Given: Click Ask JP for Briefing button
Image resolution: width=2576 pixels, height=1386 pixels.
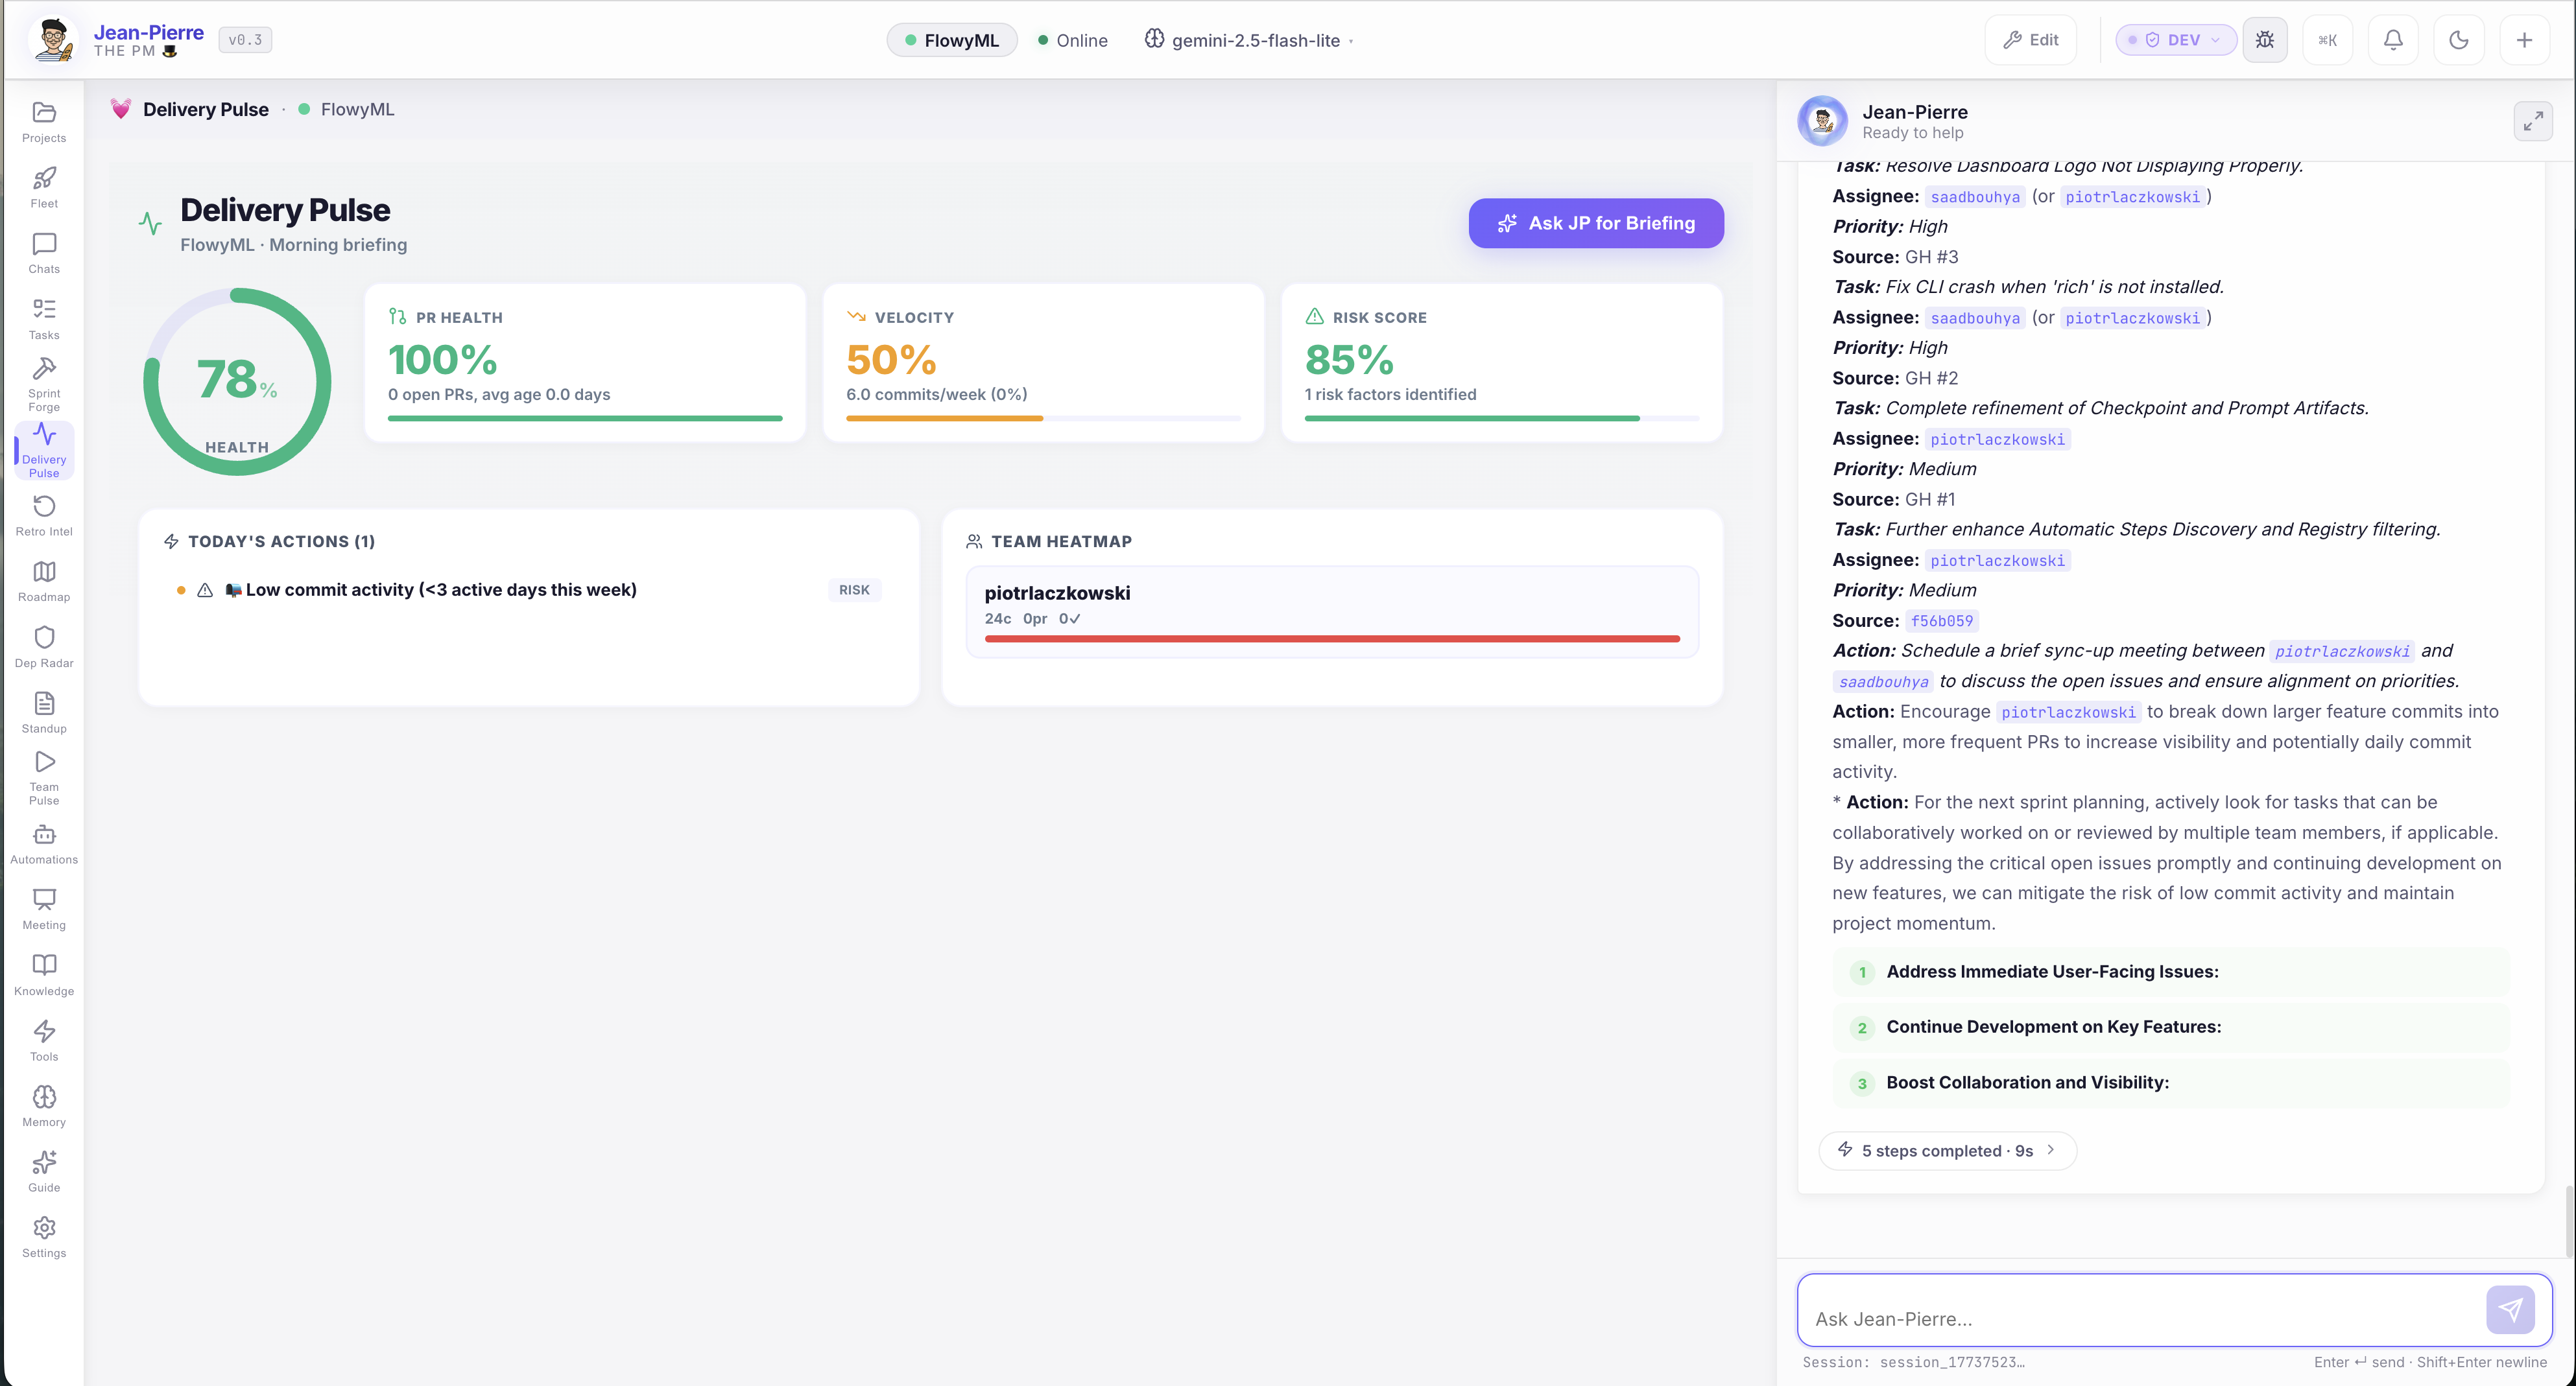Looking at the screenshot, I should click(1596, 223).
